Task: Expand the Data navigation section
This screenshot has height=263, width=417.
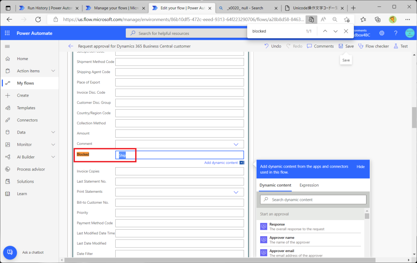Action: 53,132
